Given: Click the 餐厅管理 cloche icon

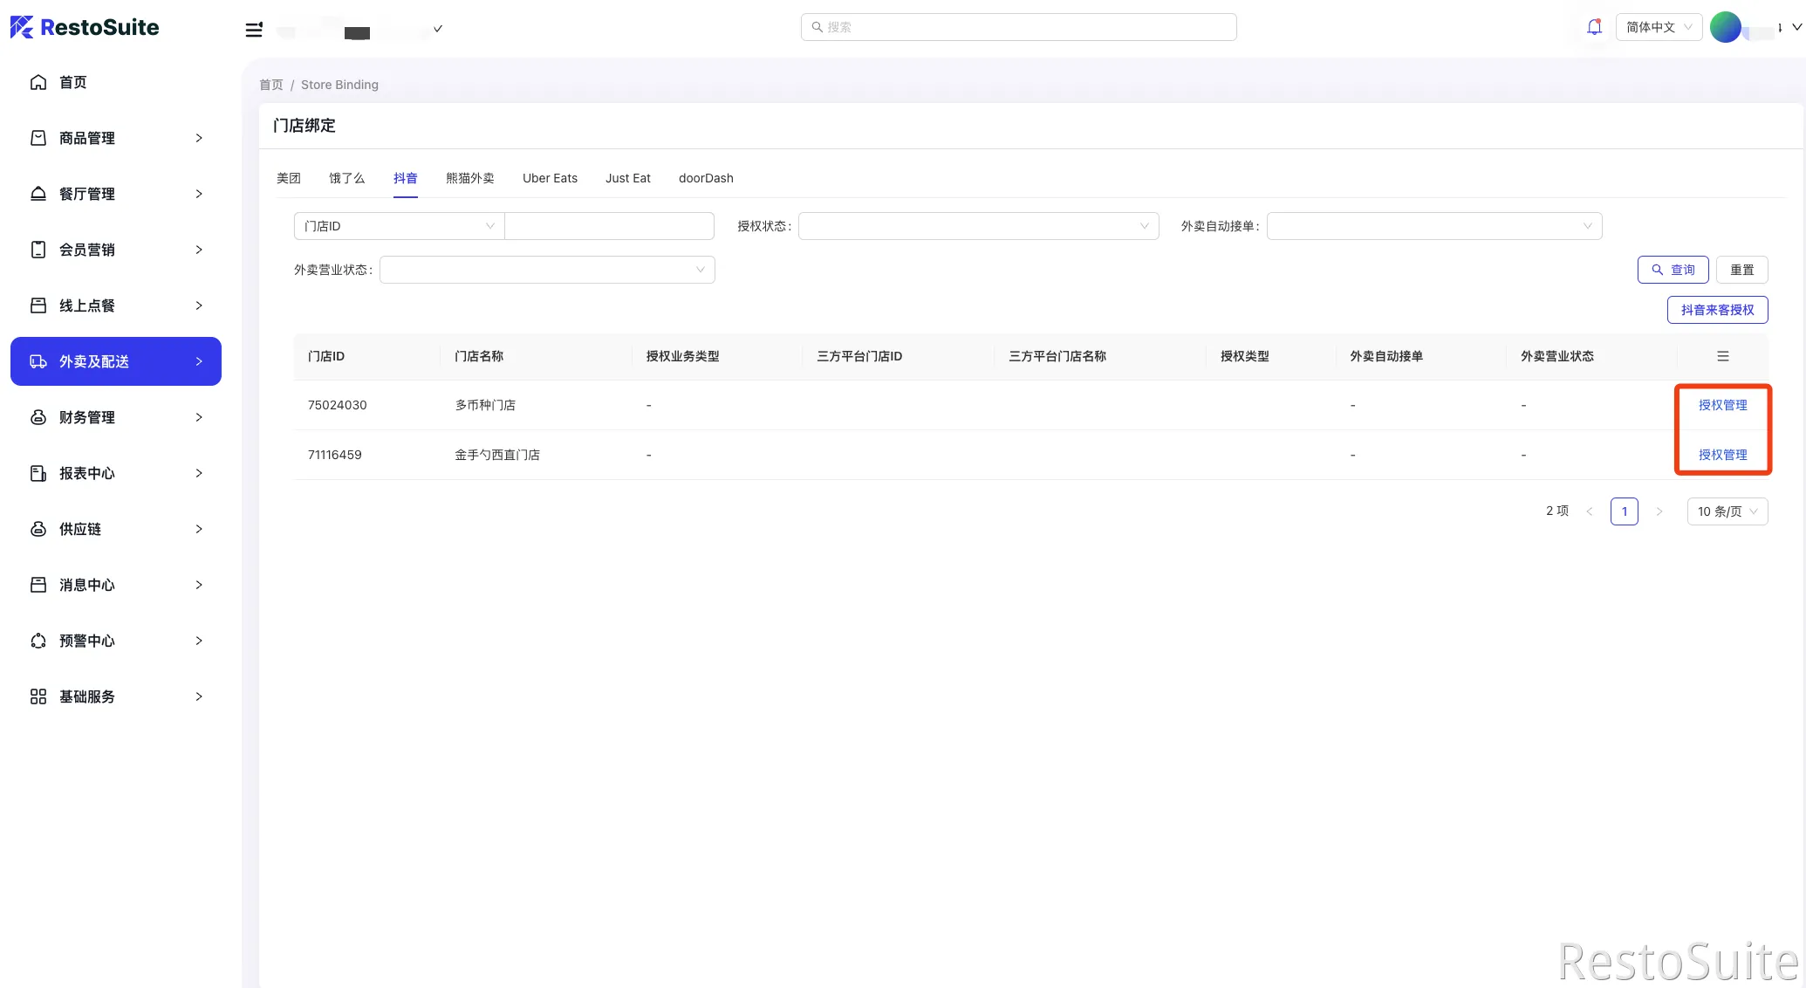Looking at the screenshot, I should pyautogui.click(x=38, y=194).
